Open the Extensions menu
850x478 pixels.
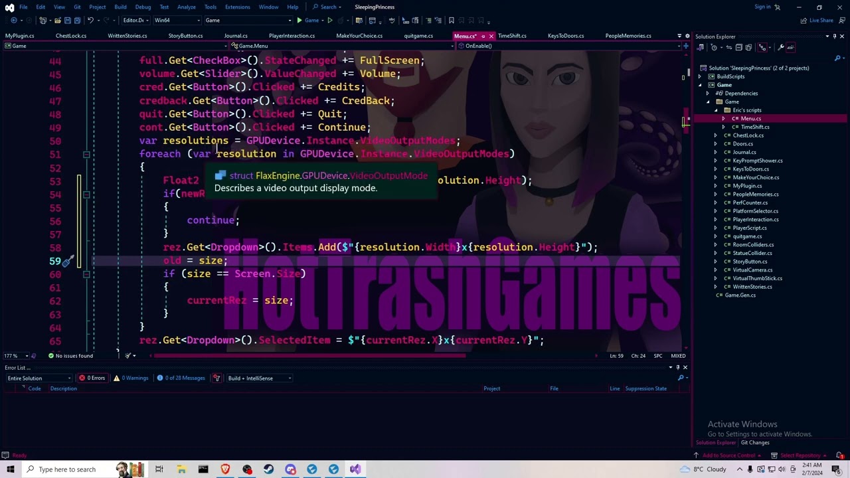(237, 7)
